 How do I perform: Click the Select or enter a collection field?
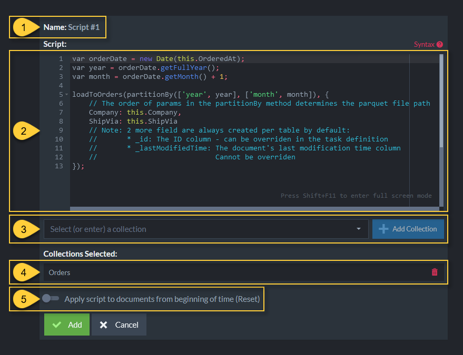coord(206,229)
